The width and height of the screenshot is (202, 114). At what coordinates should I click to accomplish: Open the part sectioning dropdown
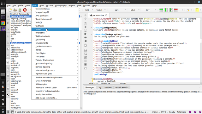click(120, 10)
